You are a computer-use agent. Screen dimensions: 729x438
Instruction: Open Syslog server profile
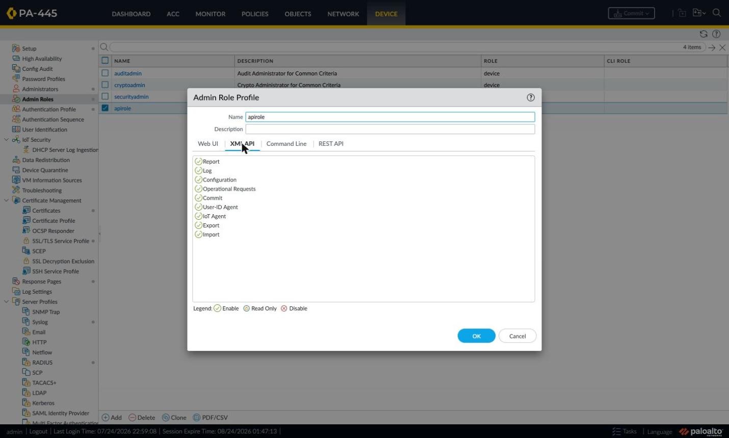click(40, 322)
